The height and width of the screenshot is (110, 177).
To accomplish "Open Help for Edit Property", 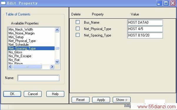I will (x=55, y=94).
